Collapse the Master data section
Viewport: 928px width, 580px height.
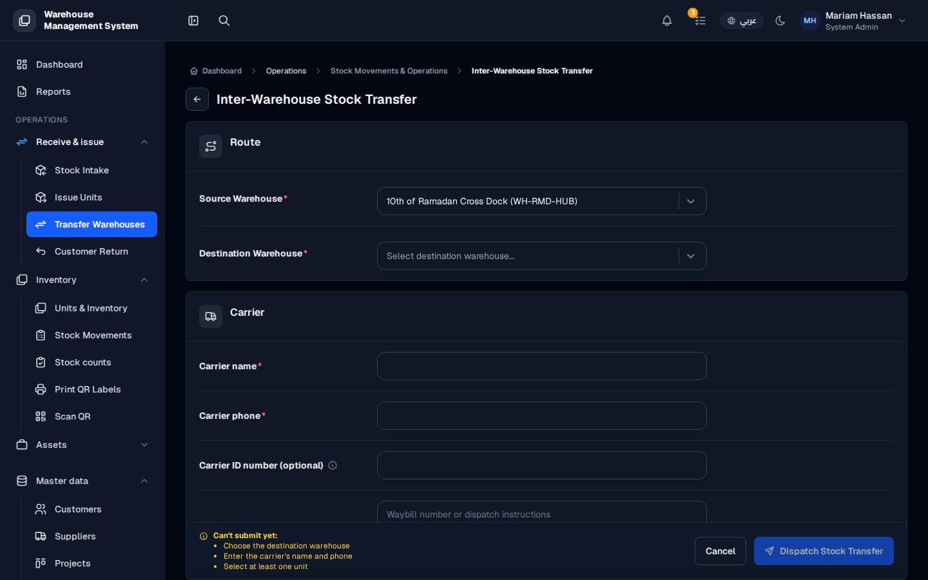pyautogui.click(x=82, y=481)
